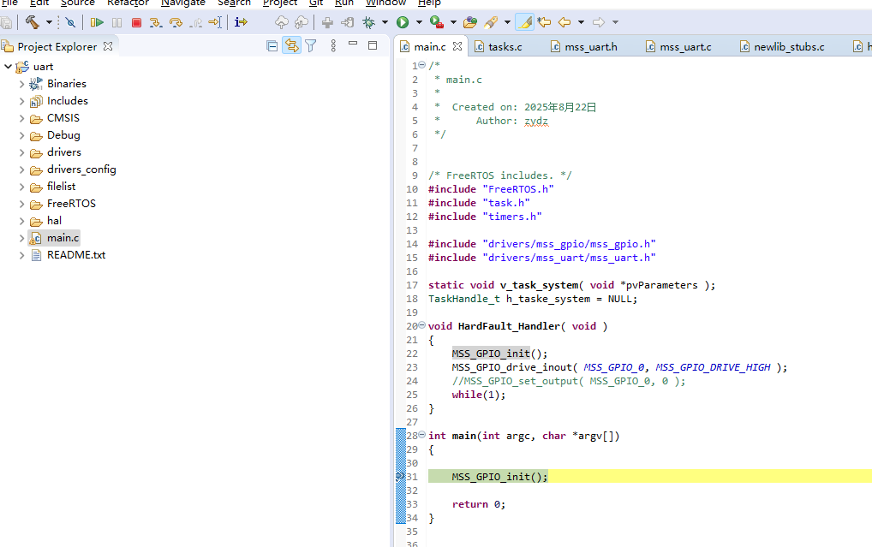Image resolution: width=872 pixels, height=547 pixels.
Task: Click the gray import arrow toolbar icon
Action: coord(348,22)
